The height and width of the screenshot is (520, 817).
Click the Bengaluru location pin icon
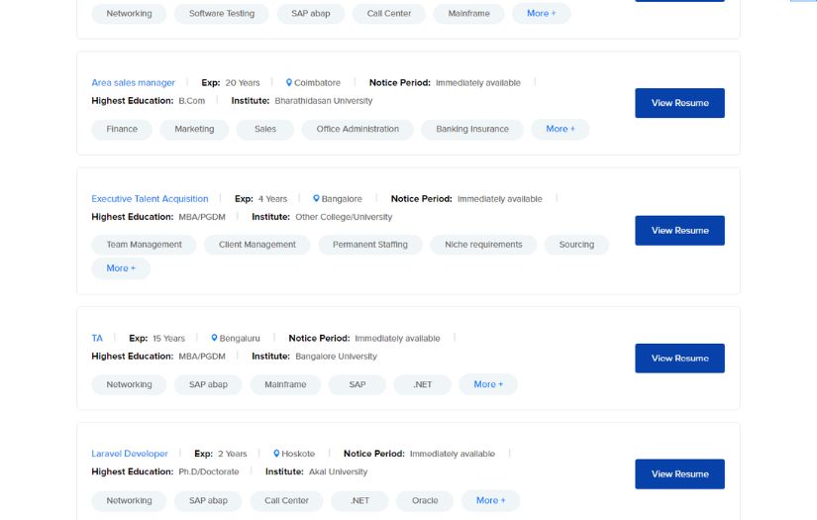[x=214, y=338]
